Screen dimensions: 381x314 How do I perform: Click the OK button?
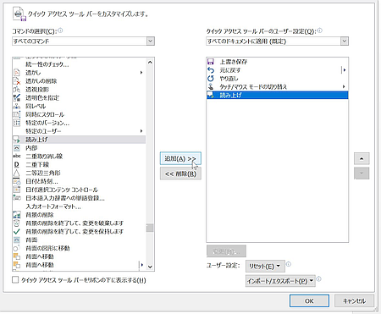point(309,301)
